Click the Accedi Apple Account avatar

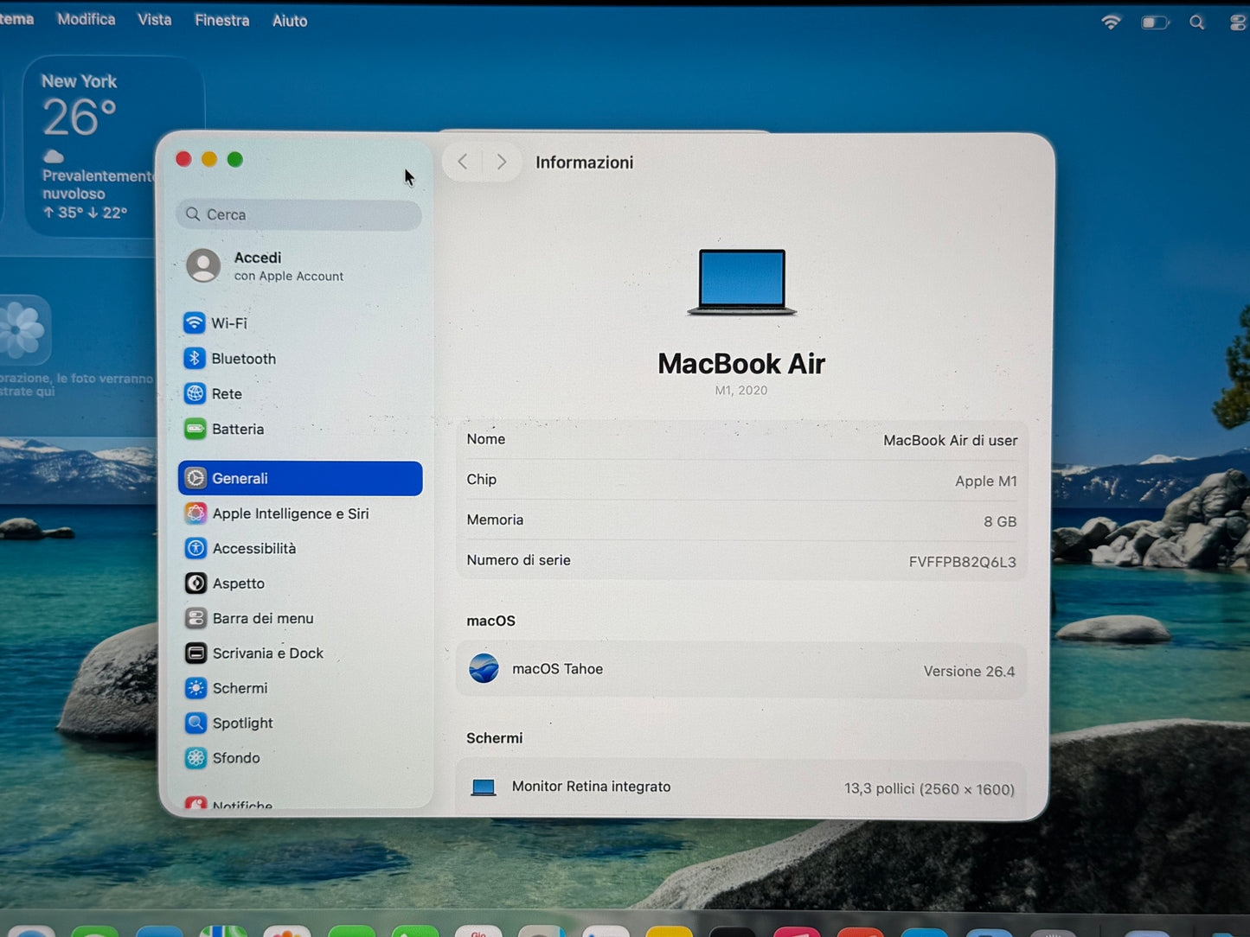pyautogui.click(x=204, y=266)
